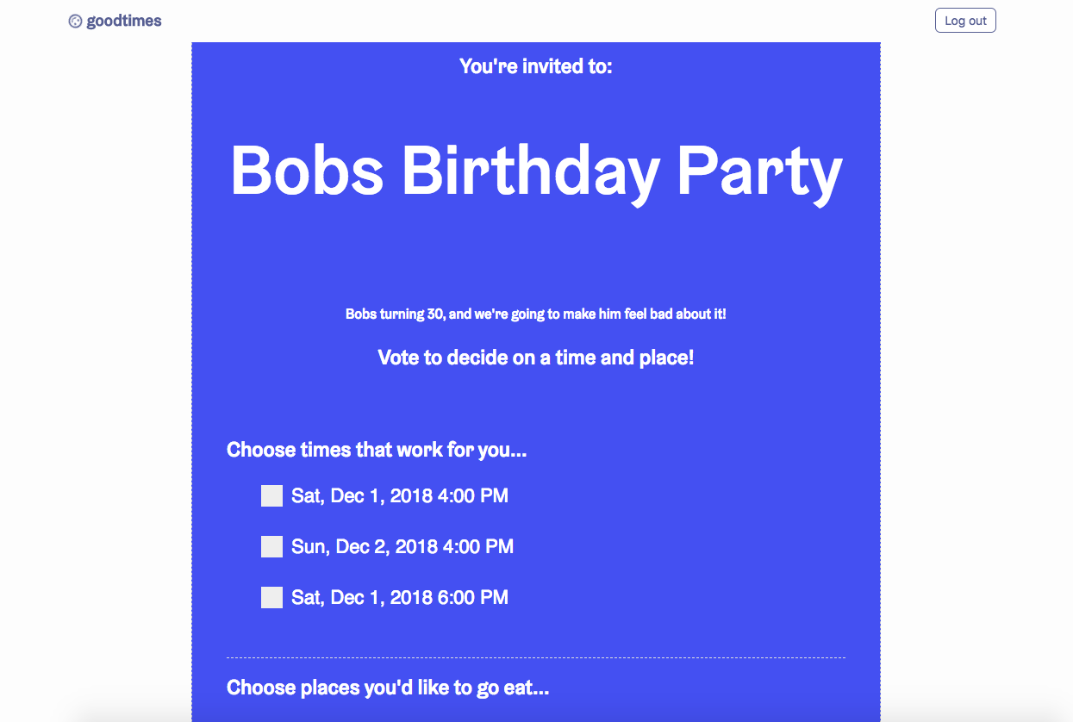Click the 'You're invited to:' heading

[x=536, y=66]
